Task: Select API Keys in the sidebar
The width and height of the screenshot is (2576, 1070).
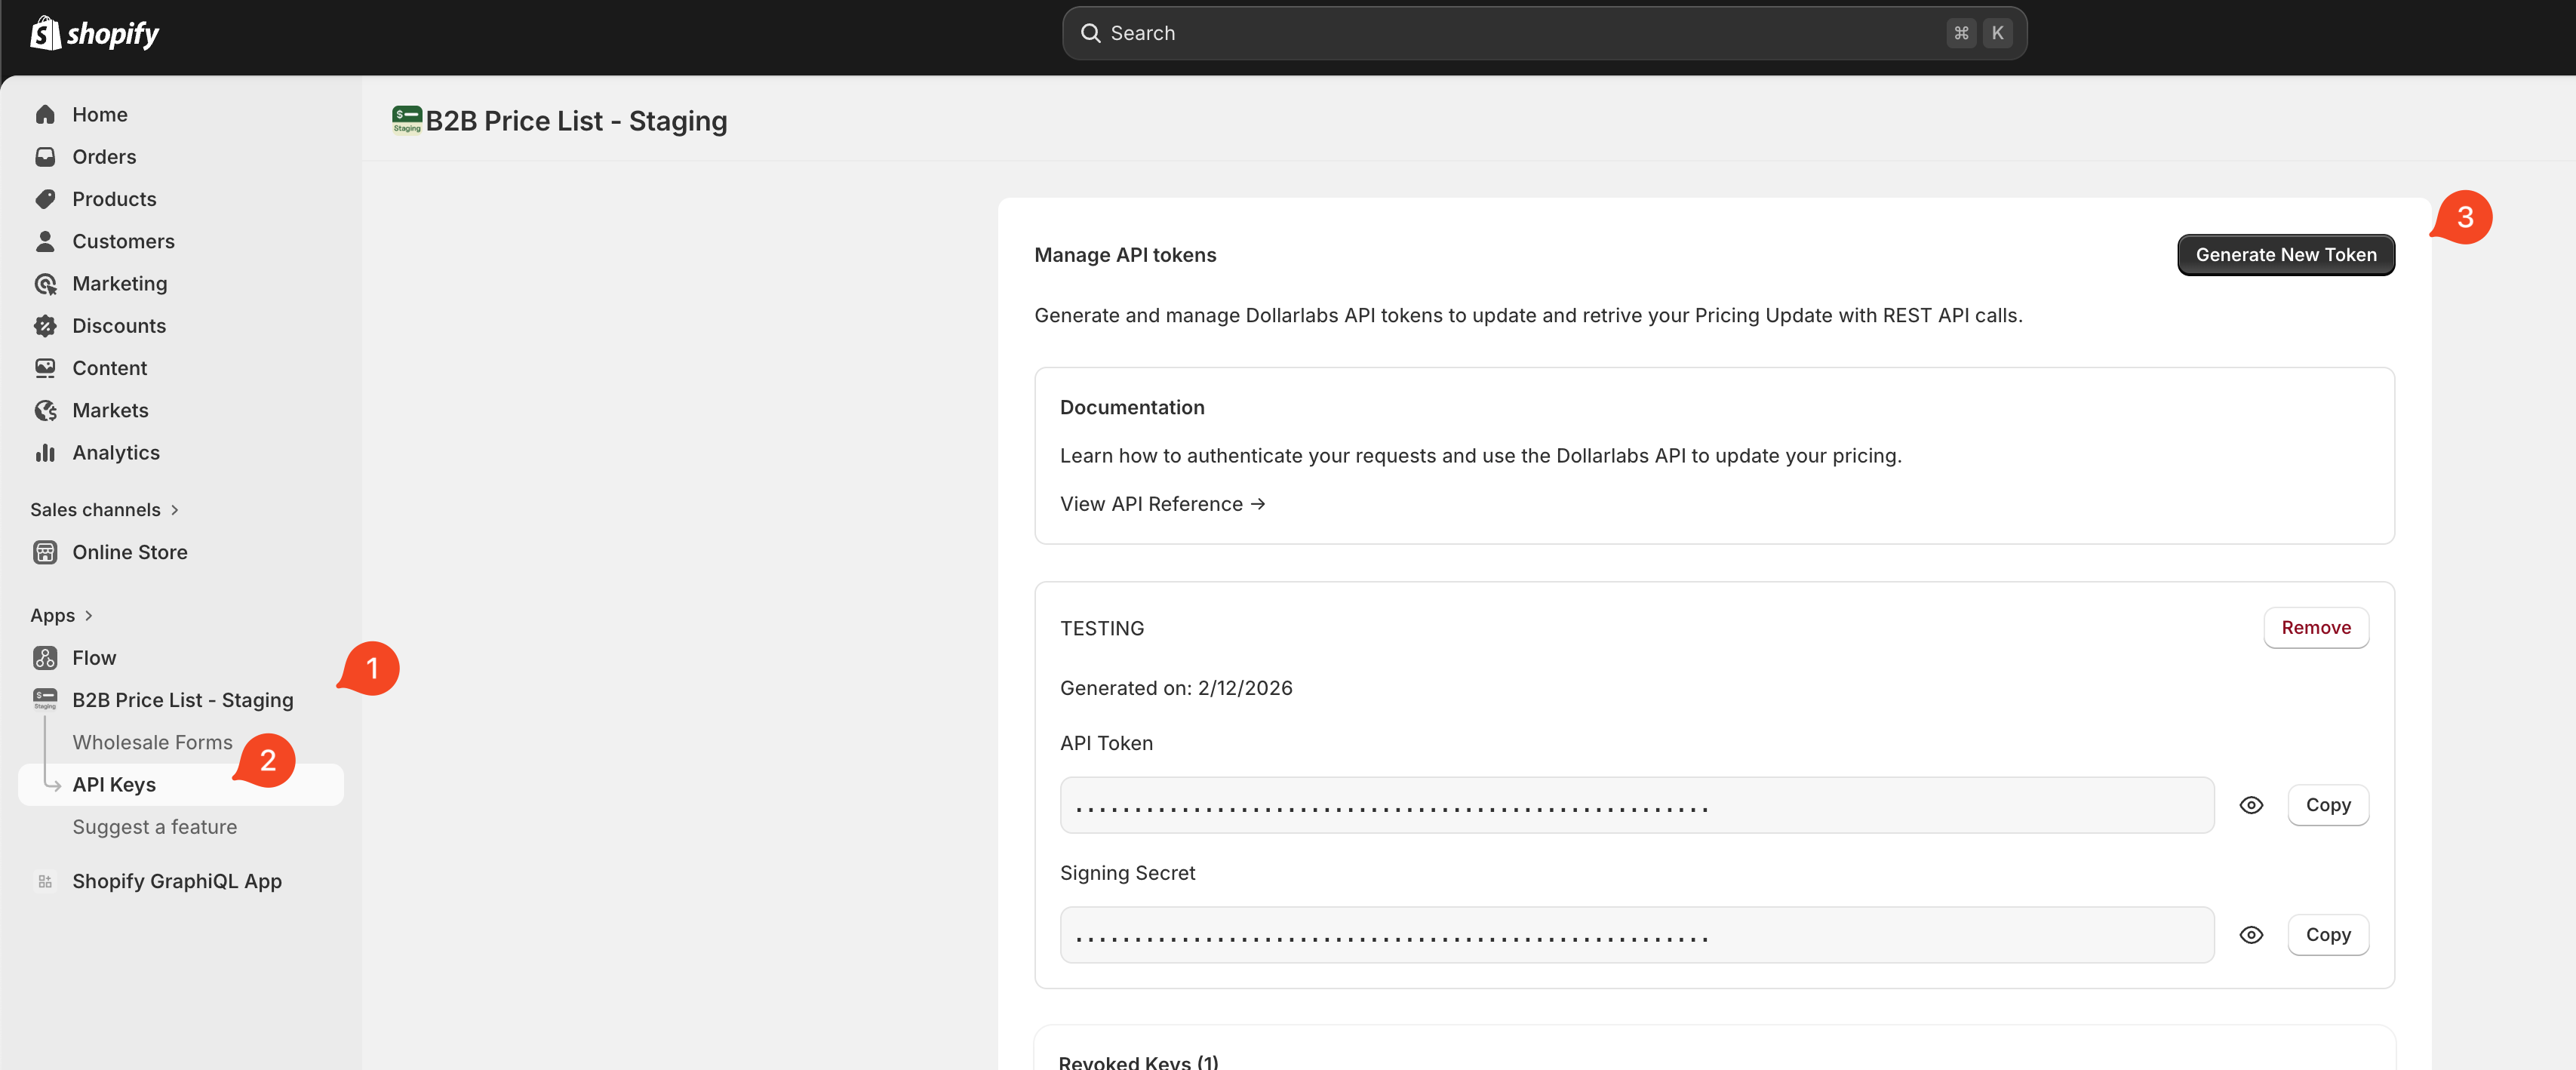Action: pos(114,785)
